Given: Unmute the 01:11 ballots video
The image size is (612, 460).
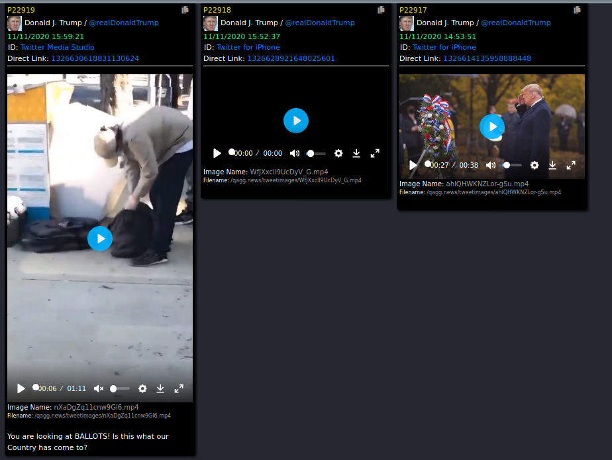Looking at the screenshot, I should [x=98, y=388].
